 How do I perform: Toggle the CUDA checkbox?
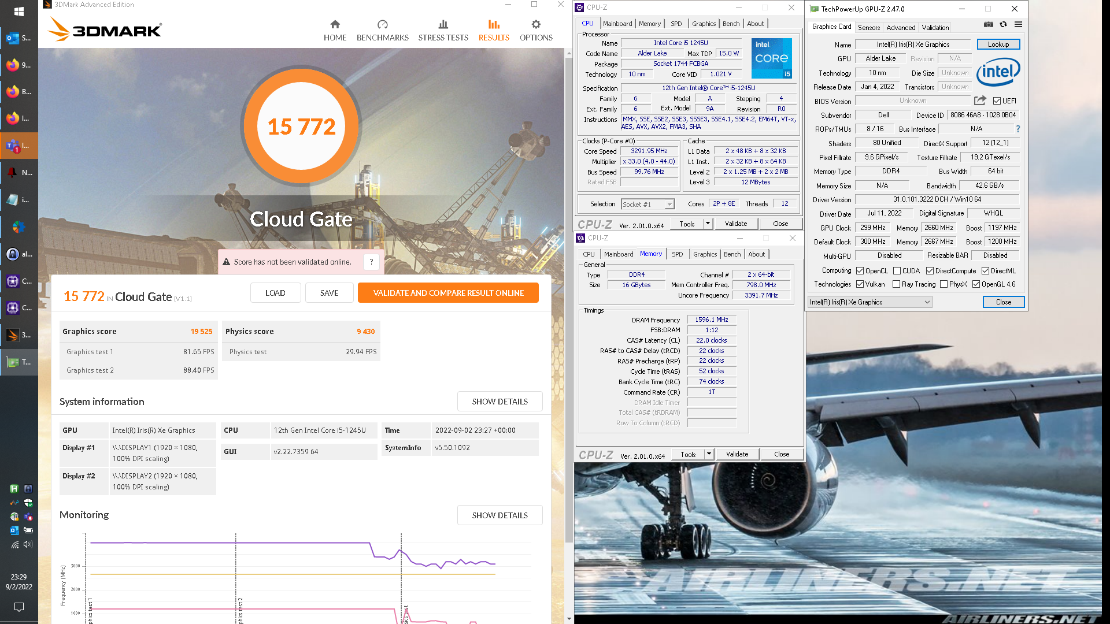897,270
